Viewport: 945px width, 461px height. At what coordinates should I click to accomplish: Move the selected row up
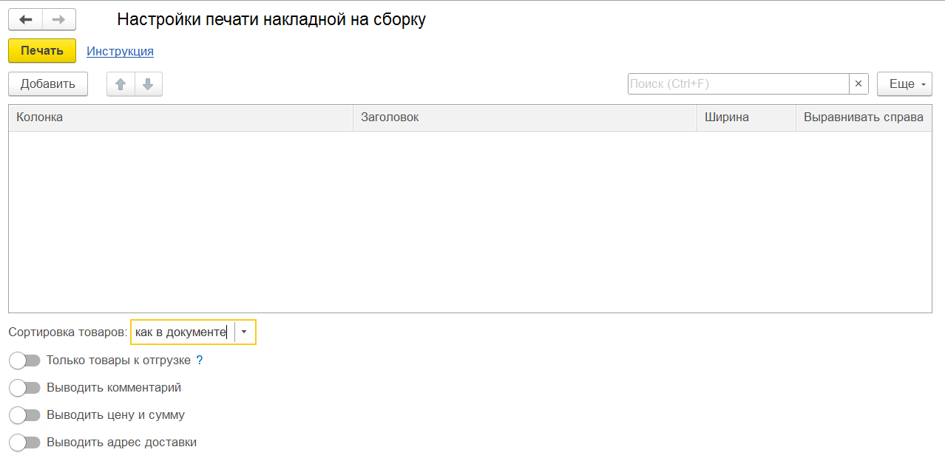121,84
